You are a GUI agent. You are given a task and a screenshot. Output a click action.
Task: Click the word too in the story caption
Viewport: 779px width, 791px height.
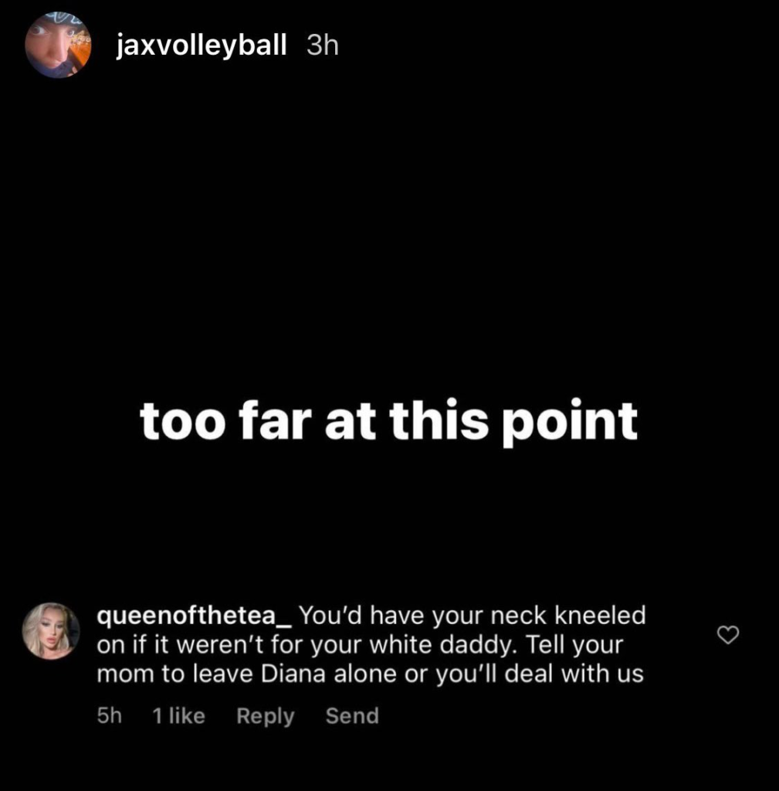coord(182,423)
